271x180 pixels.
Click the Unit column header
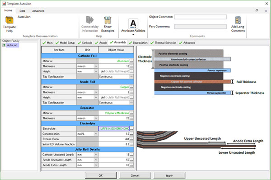[88, 50]
